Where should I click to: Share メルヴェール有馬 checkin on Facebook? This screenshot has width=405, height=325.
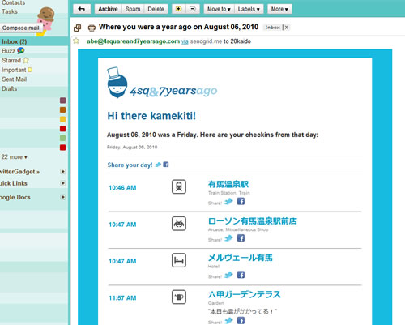coord(241,275)
